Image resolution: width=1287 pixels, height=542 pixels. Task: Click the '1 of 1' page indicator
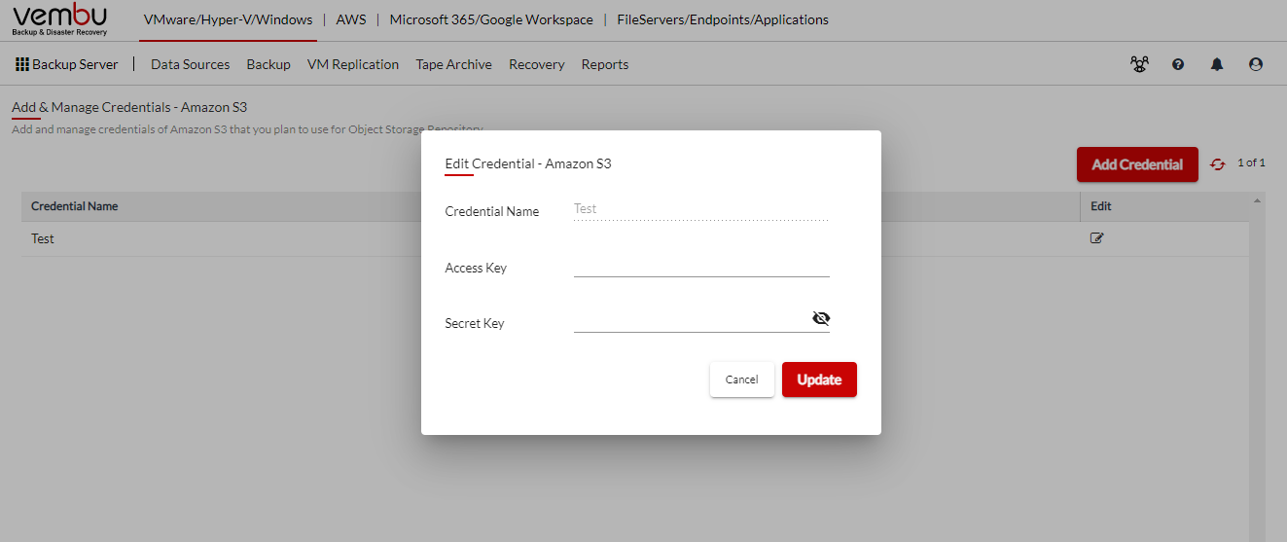click(x=1251, y=163)
